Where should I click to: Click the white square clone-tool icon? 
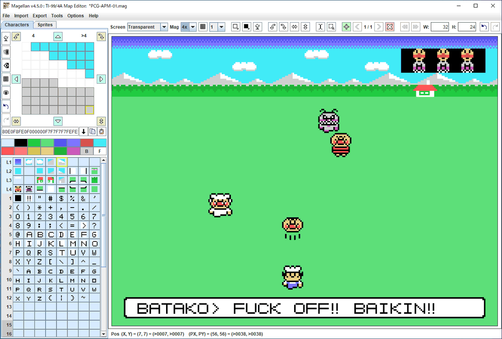tap(236, 27)
